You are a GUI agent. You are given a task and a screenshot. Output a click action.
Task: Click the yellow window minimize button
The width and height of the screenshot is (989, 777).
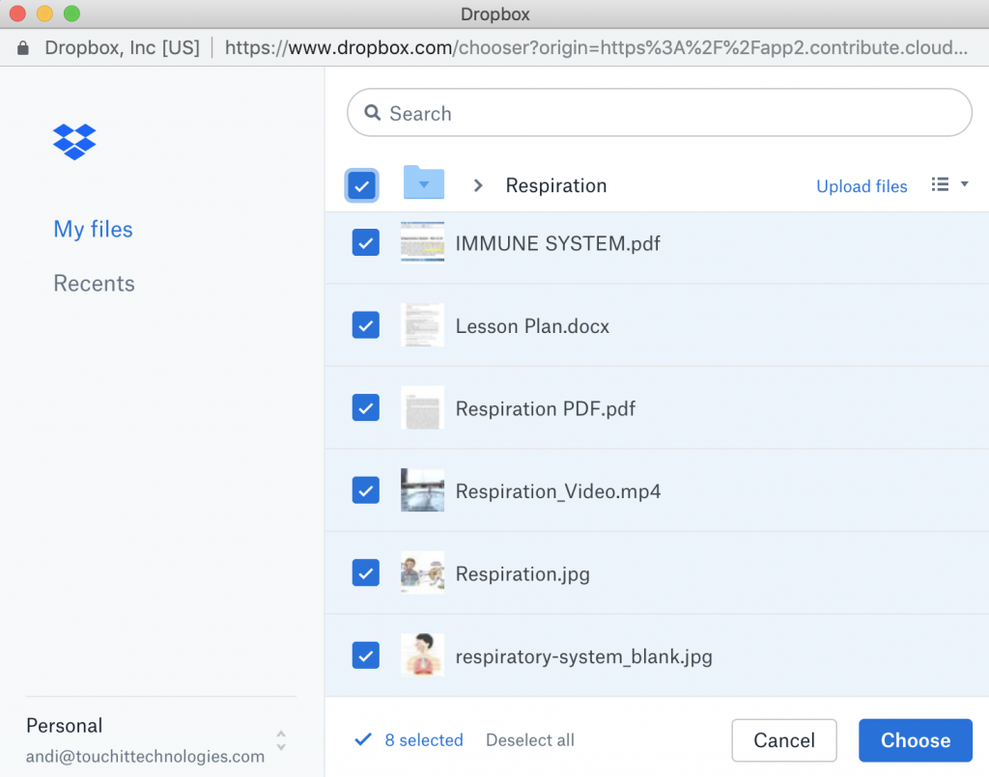click(x=44, y=14)
